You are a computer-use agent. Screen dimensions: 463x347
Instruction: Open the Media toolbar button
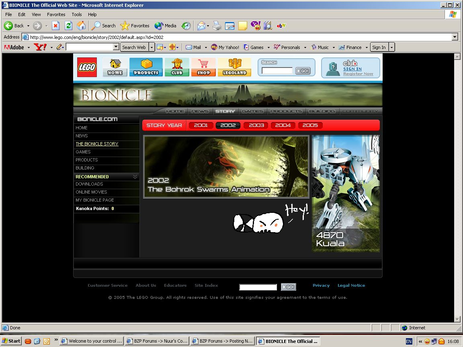[165, 26]
